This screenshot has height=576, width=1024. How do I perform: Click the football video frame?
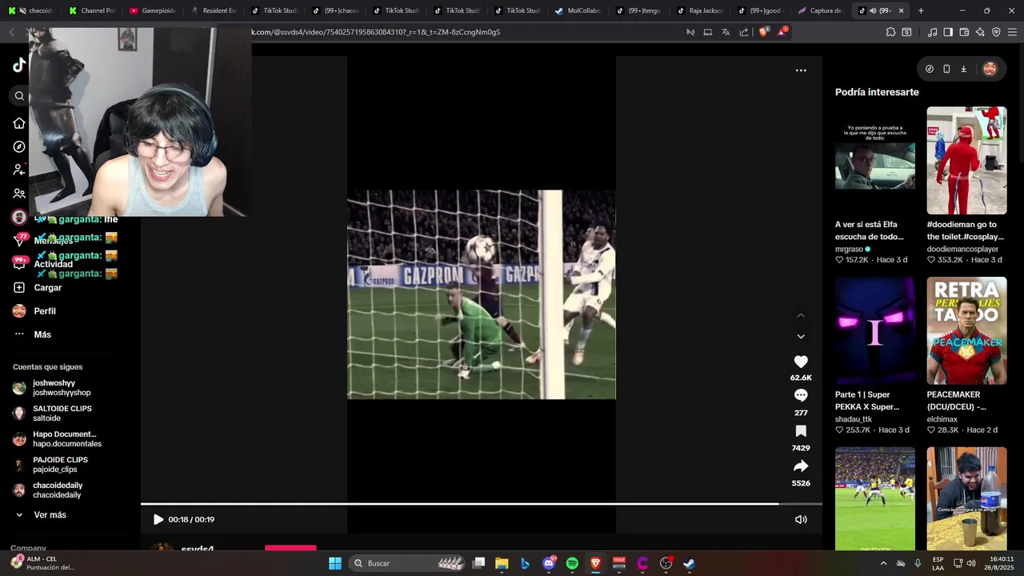point(482,294)
